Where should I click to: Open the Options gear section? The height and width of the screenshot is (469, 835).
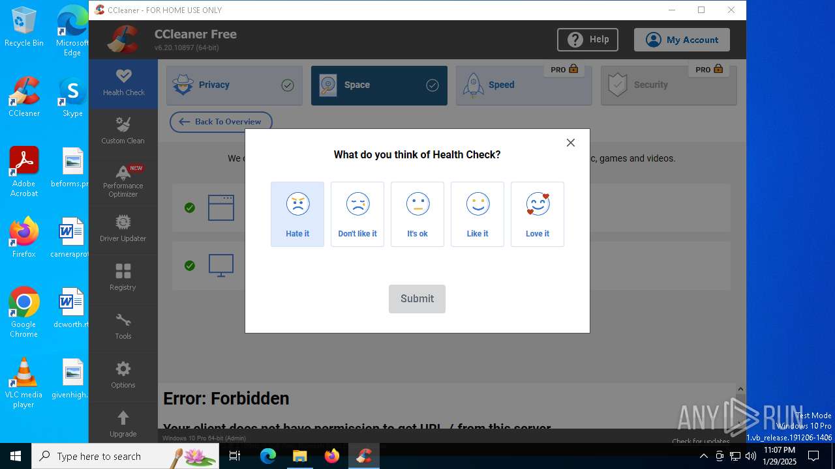coord(123,377)
